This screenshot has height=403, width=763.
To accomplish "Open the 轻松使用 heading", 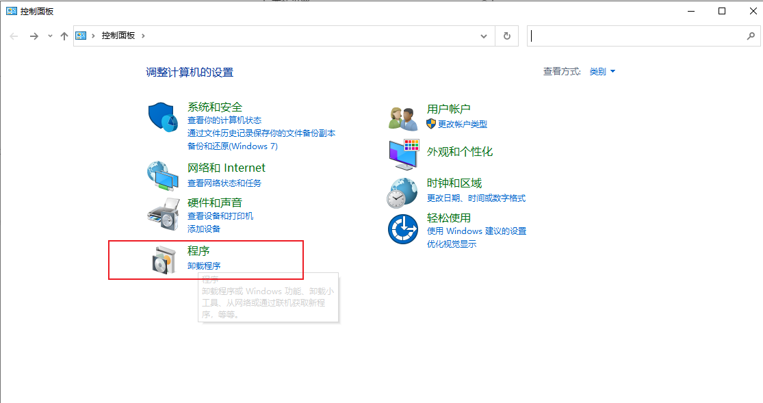I will coord(449,218).
